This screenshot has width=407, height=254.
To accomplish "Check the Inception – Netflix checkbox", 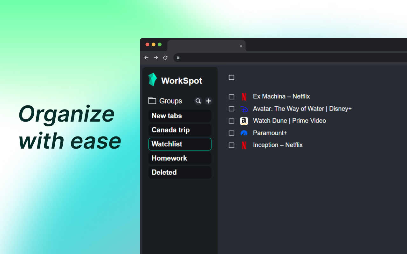I will click(231, 145).
